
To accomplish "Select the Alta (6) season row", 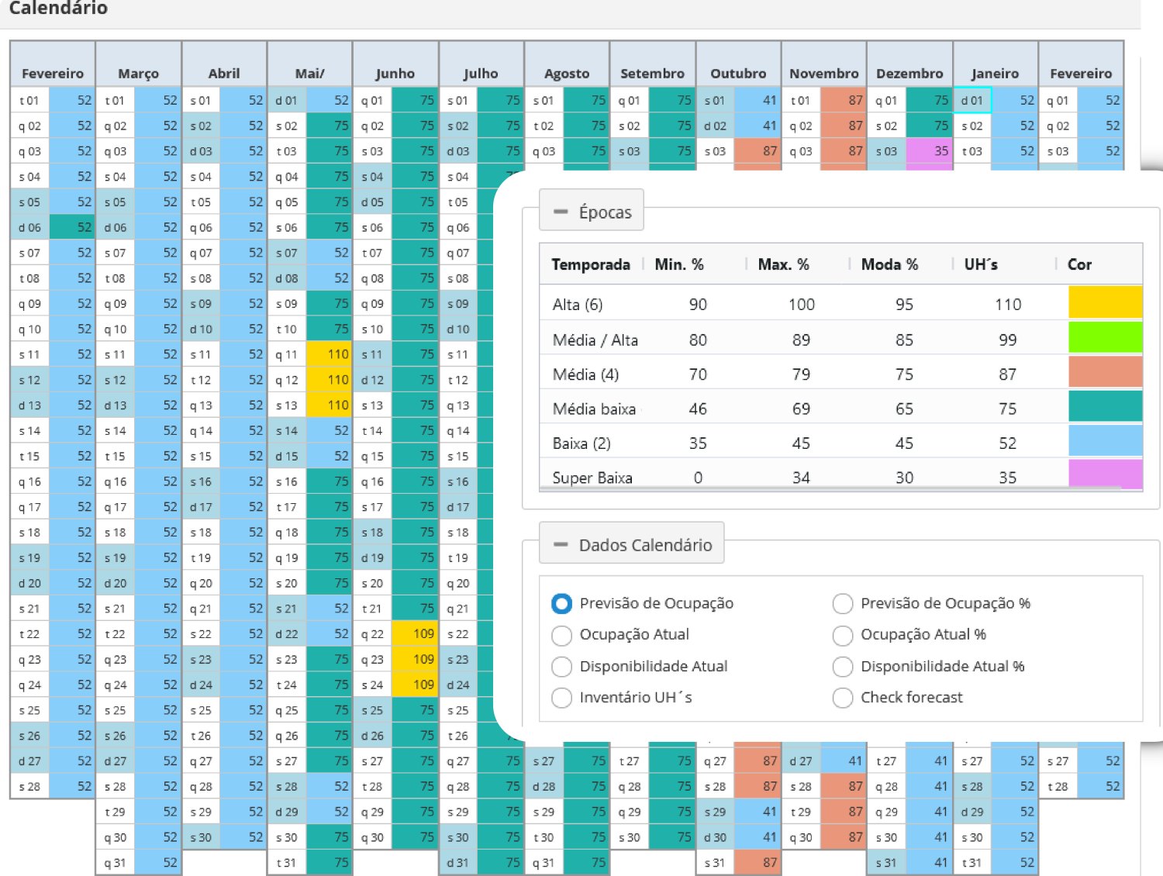I will click(840, 304).
